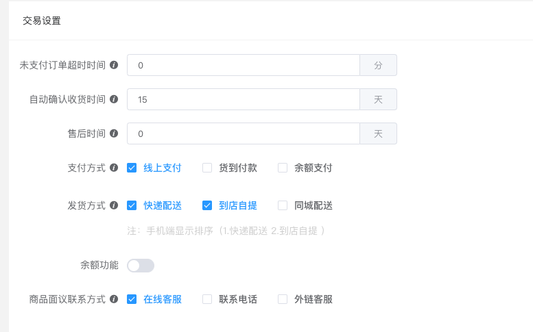Click the 分 unit addon on timeout field

pyautogui.click(x=378, y=65)
